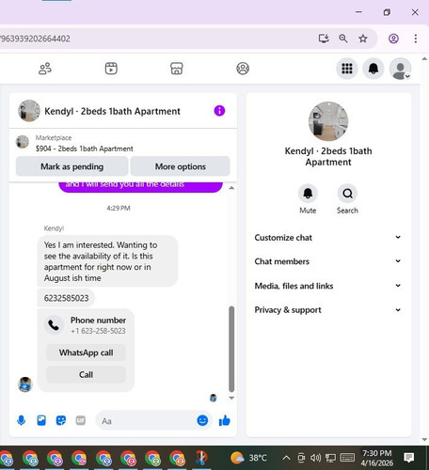Open the network tray icon

(x=330, y=458)
